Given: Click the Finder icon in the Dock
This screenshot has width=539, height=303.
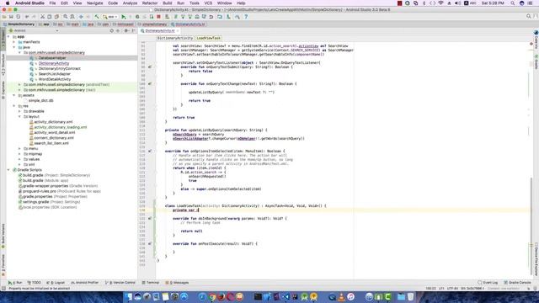Looking at the screenshot, I should (128, 297).
